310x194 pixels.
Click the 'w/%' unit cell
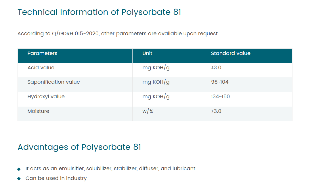148,111
